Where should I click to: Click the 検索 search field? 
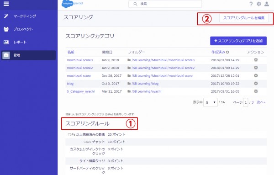click(165, 4)
